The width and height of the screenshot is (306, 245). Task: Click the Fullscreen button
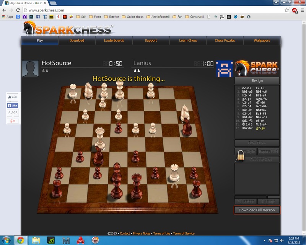click(246, 201)
